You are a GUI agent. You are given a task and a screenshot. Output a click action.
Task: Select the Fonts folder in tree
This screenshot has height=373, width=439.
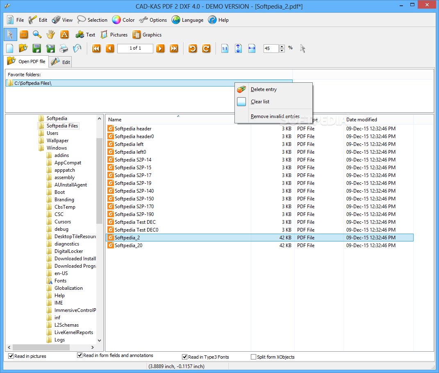(60, 281)
